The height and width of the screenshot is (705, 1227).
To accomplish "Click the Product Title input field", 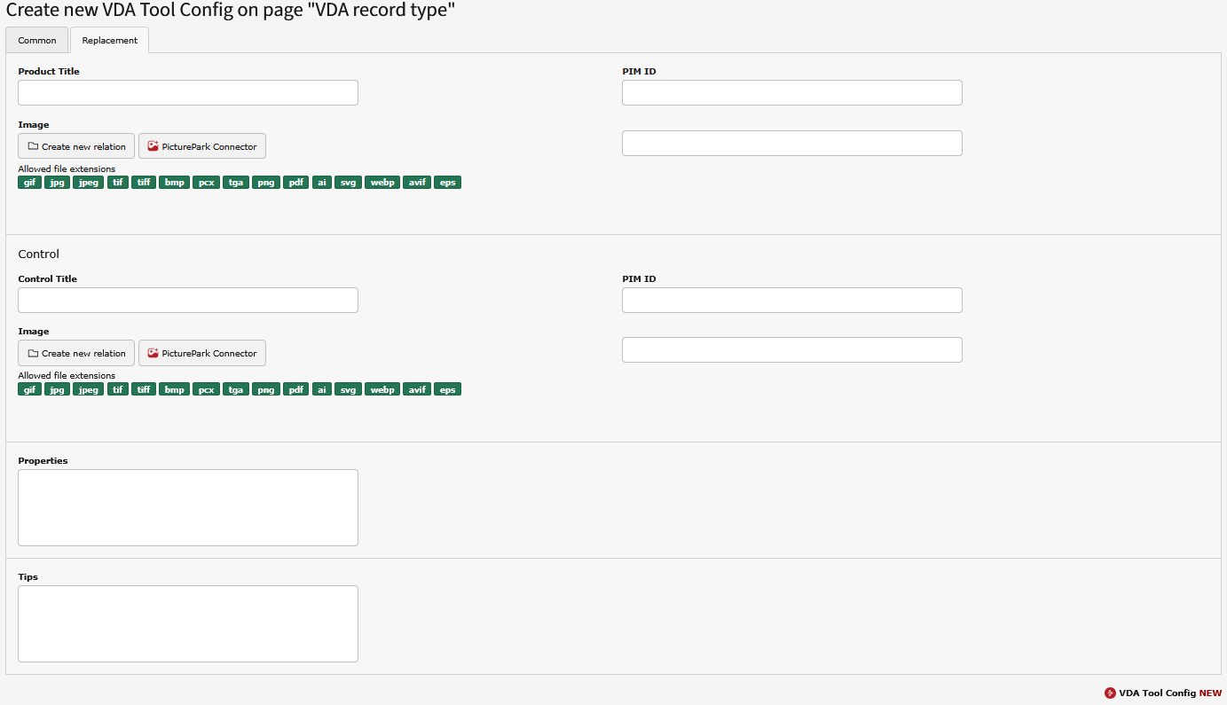I will click(188, 93).
